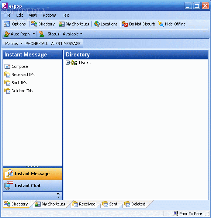Open the Macros dropdown

point(14,44)
